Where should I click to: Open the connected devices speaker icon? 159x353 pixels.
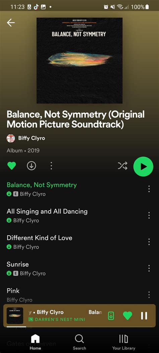click(x=111, y=316)
